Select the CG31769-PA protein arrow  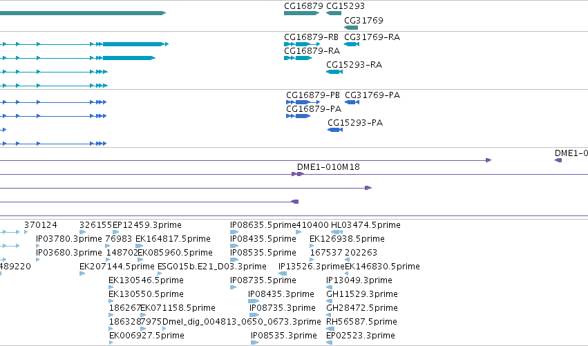tap(352, 102)
